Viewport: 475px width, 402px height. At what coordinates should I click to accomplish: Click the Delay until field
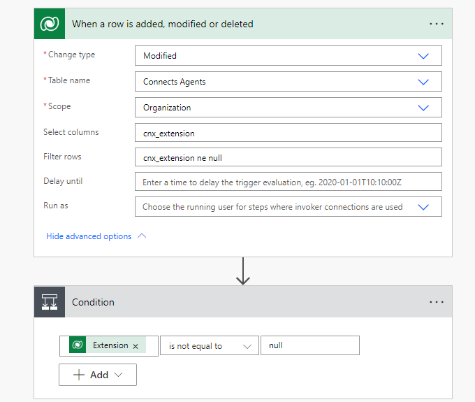(288, 182)
